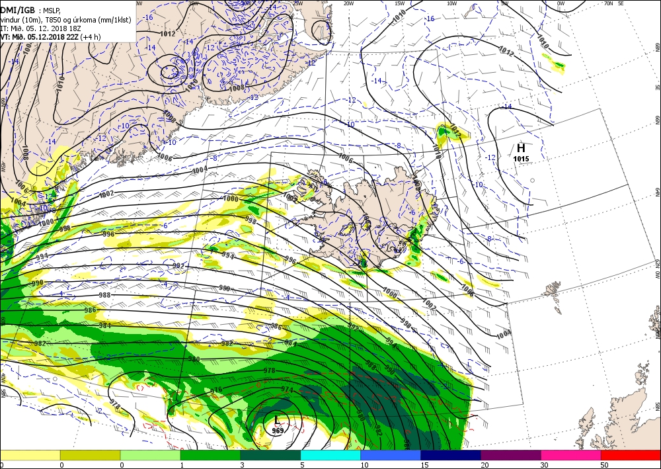Viewport: 661px width, 469px height.
Task: Click the '15' legend scale label
Action: [424, 465]
